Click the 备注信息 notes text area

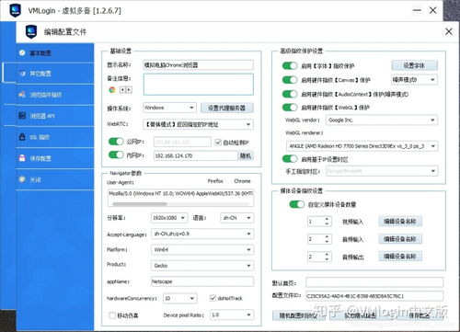(198, 84)
